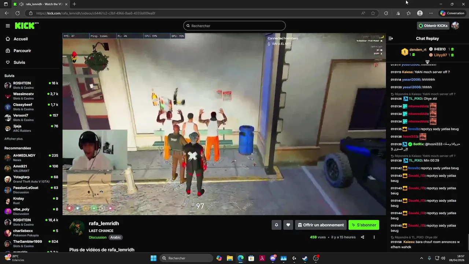The image size is (469, 264).
Task: Click the Discussion category link
Action: click(97, 237)
